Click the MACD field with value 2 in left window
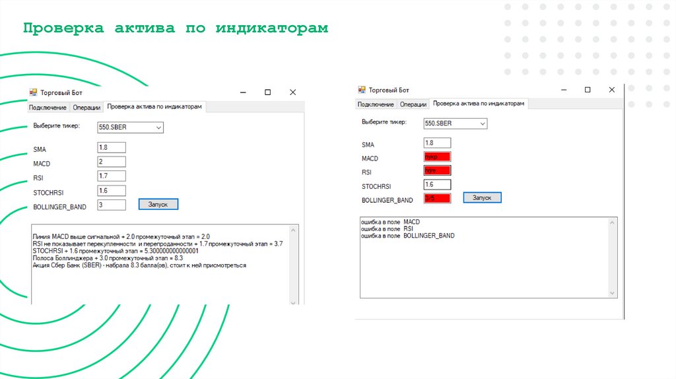This screenshot has width=676, height=379. [x=111, y=162]
